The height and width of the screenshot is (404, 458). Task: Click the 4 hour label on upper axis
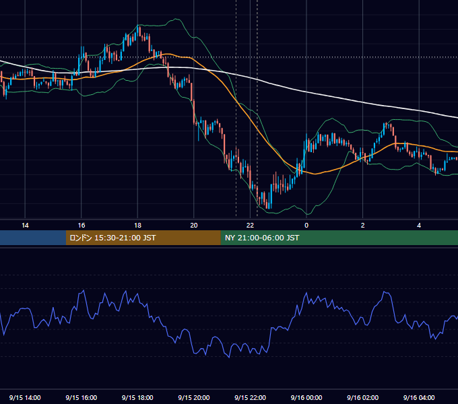[x=419, y=226]
